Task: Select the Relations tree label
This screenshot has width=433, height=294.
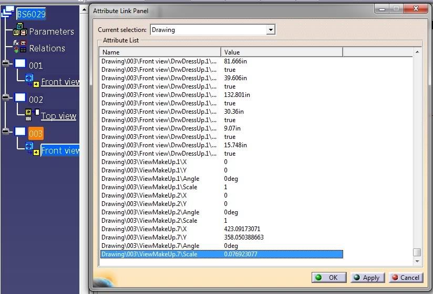Action: click(x=47, y=48)
